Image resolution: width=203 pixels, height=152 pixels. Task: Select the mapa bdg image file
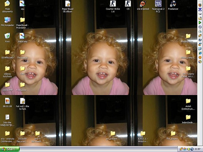pyautogui.click(x=23, y=38)
